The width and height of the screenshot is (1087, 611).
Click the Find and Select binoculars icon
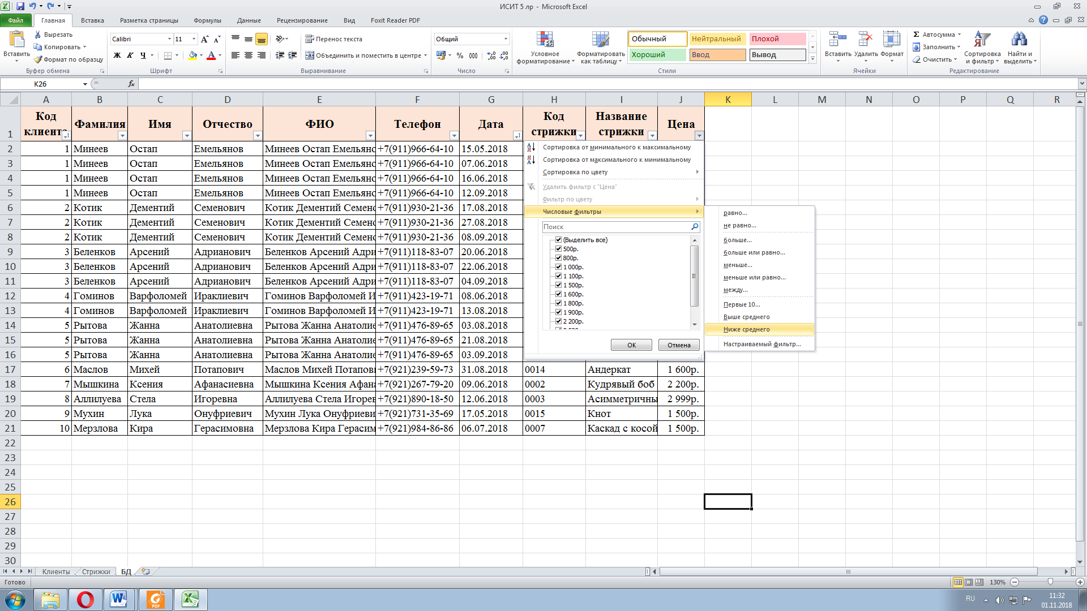[1019, 40]
